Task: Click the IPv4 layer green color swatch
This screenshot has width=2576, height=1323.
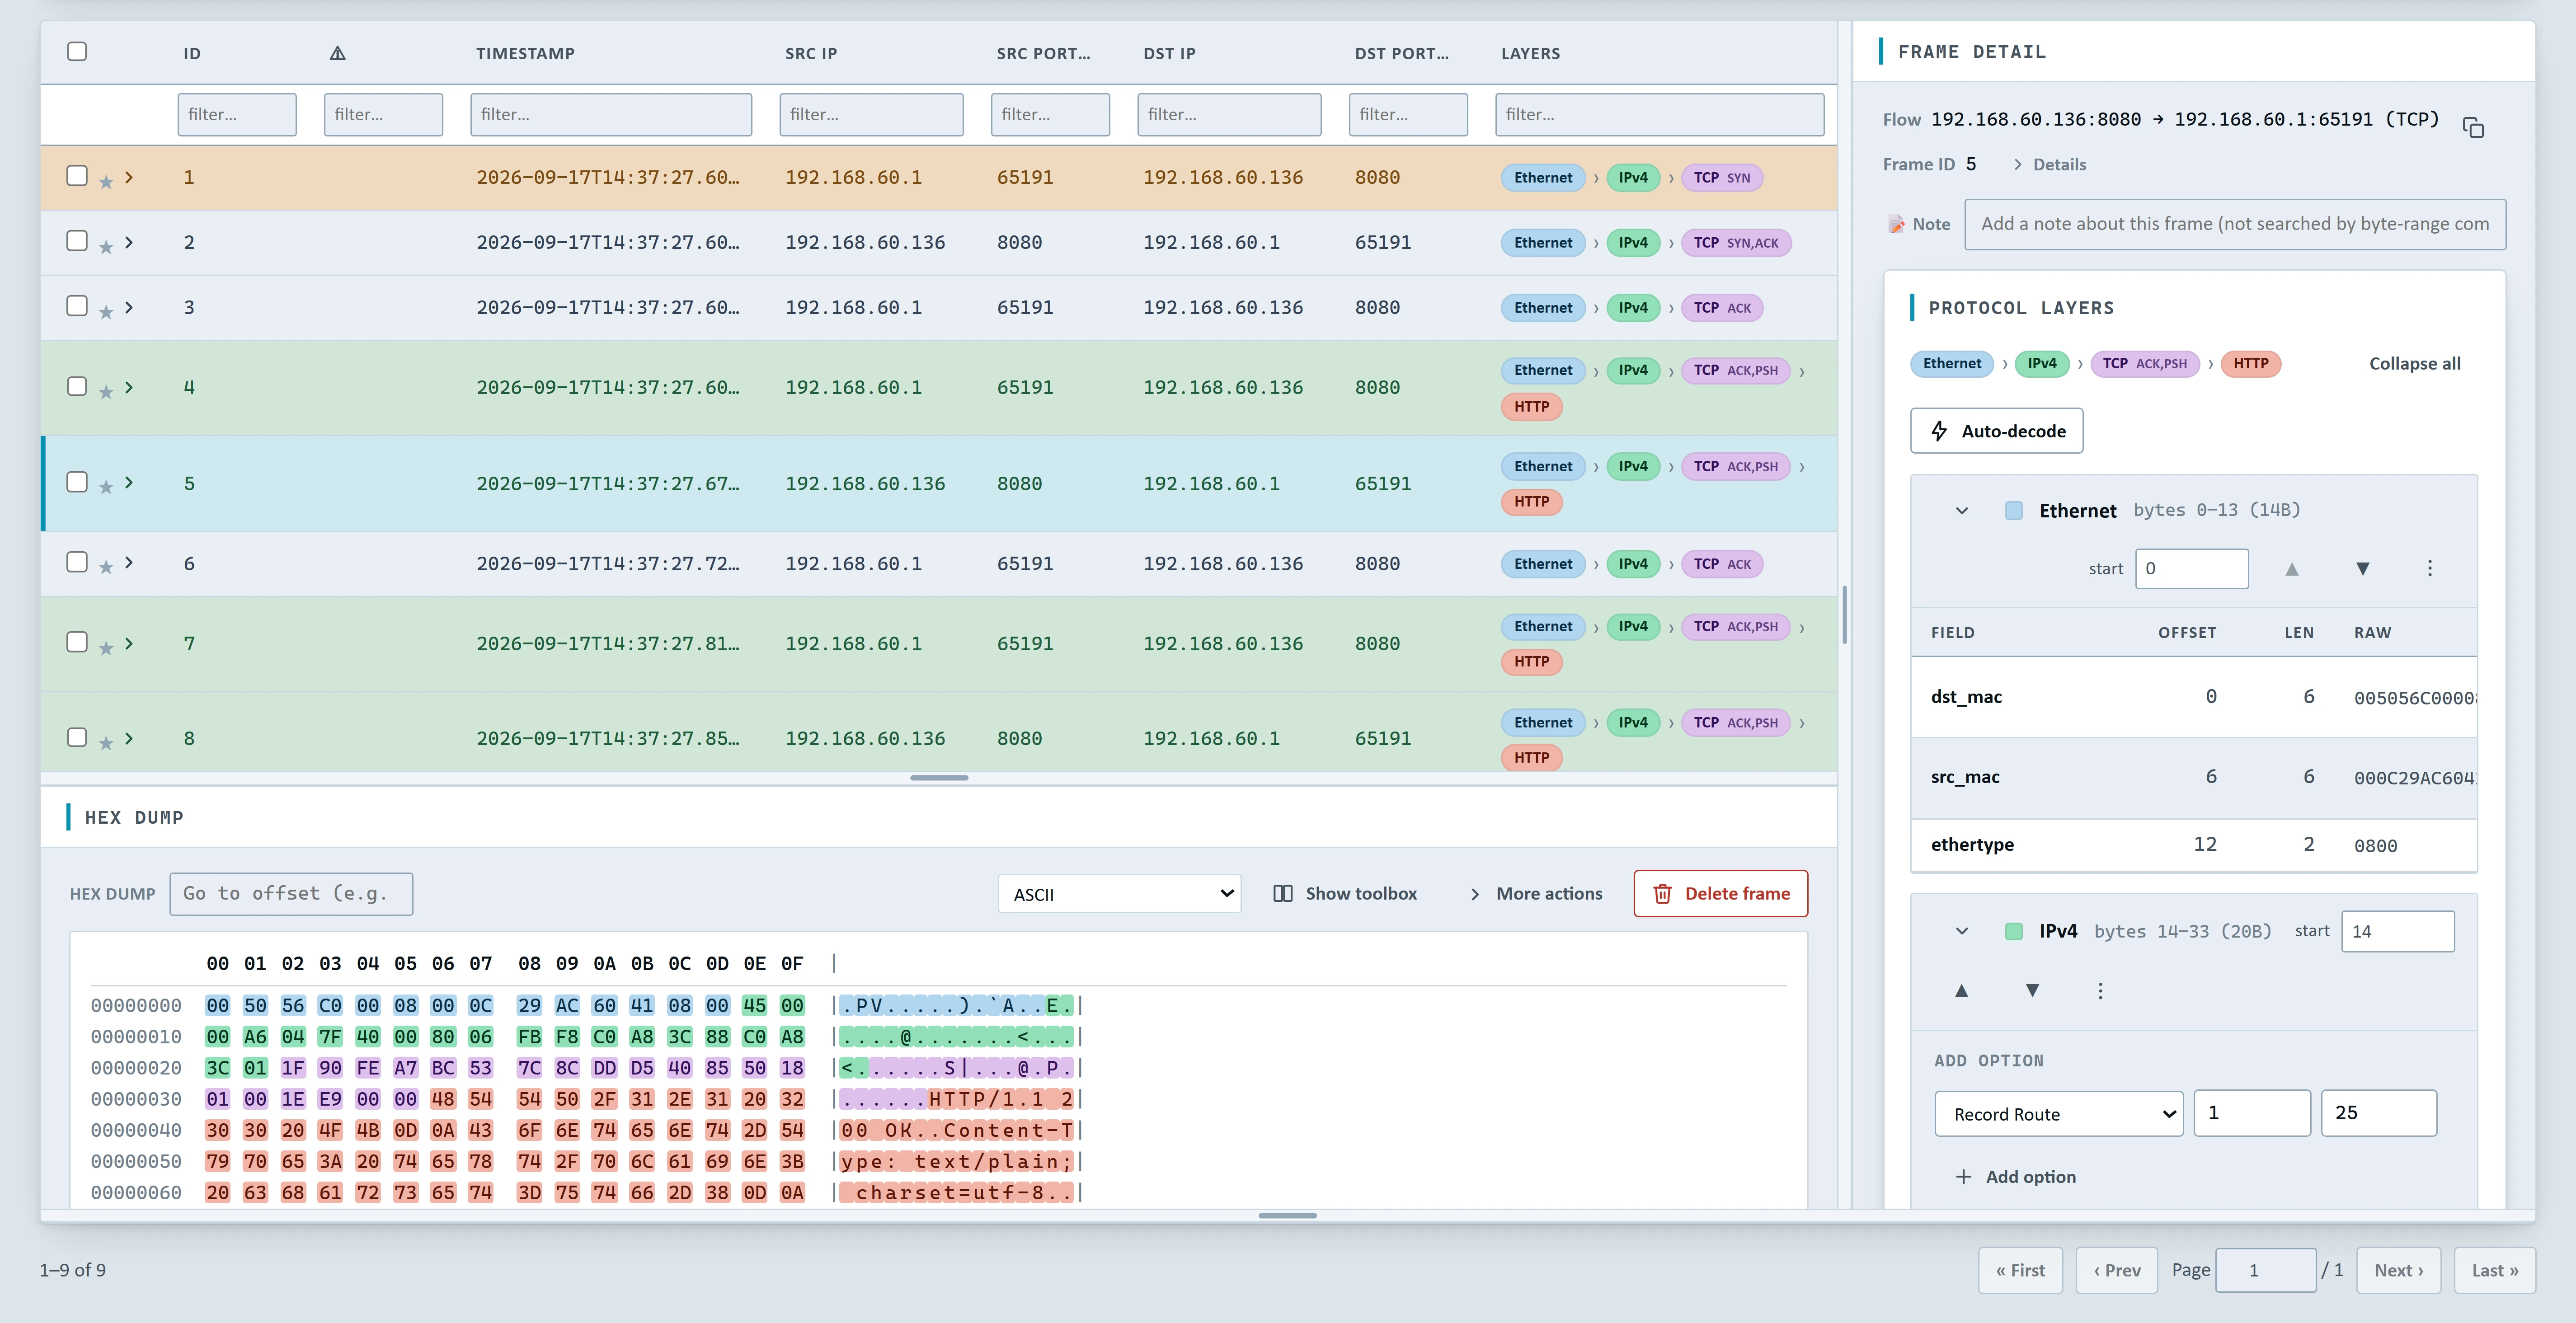Action: coord(2014,931)
